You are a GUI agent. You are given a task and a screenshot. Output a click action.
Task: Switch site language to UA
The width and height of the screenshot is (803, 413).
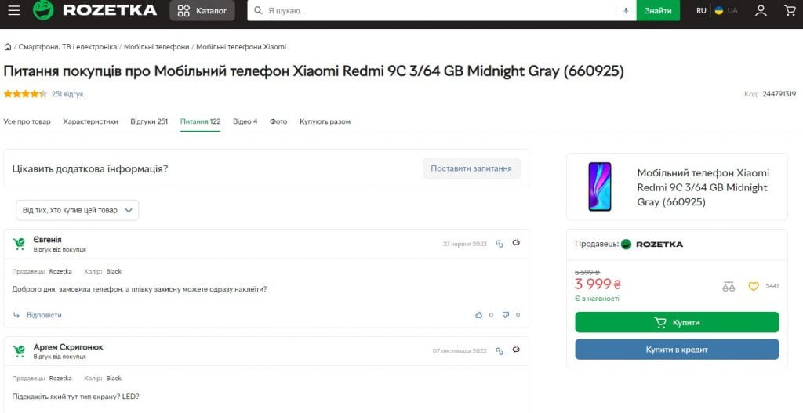coord(726,11)
